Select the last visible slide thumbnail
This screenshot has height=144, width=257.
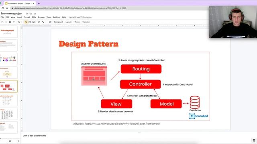coord(8,127)
